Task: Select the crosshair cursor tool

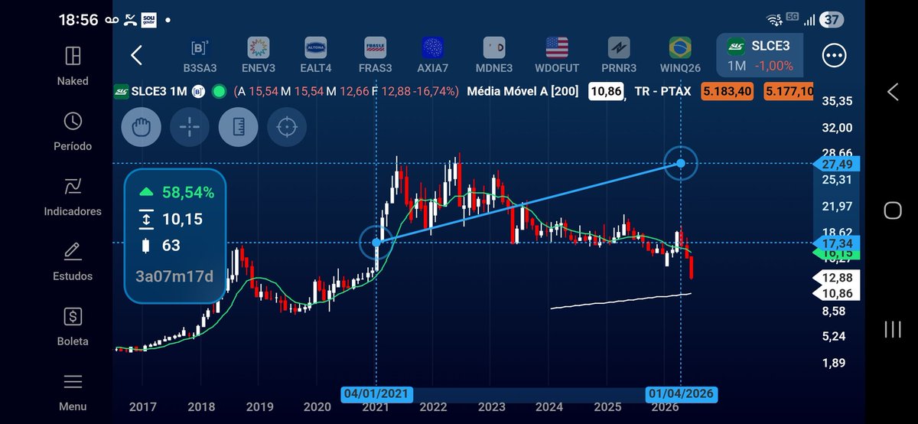Action: click(190, 127)
